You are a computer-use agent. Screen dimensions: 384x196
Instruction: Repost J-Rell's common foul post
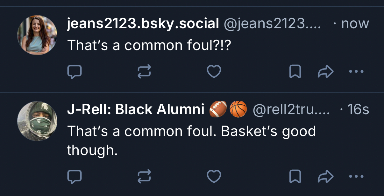click(x=144, y=177)
